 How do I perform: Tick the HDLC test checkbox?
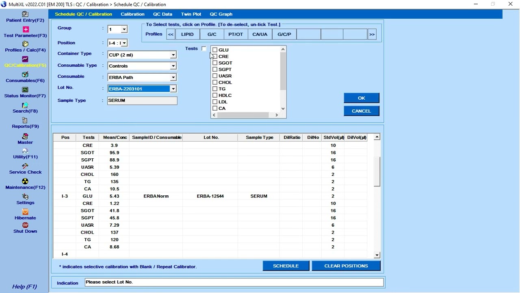(215, 95)
